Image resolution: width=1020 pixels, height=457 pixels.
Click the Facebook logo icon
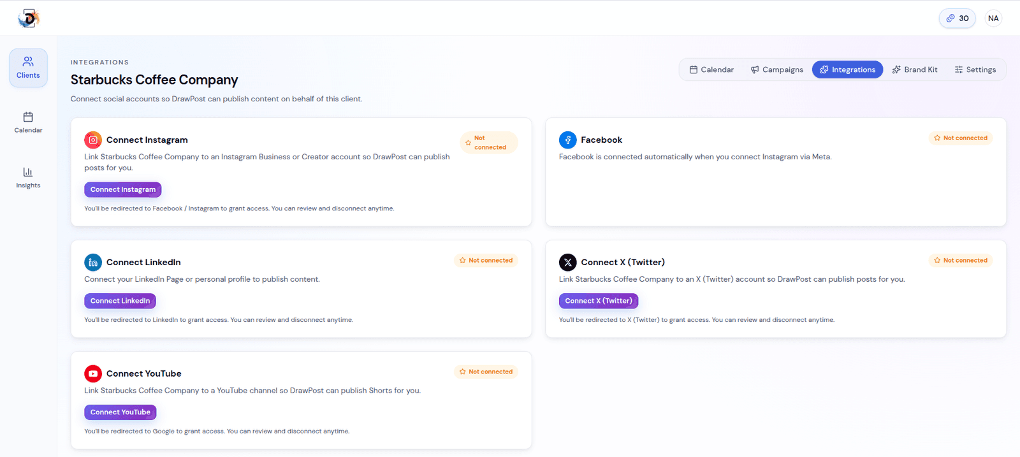coord(567,140)
